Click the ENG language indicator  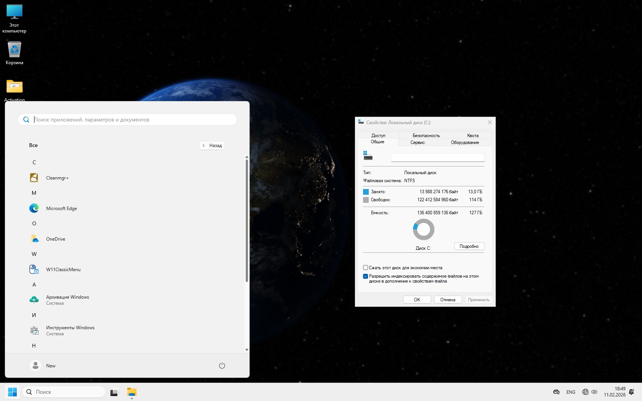coord(571,392)
